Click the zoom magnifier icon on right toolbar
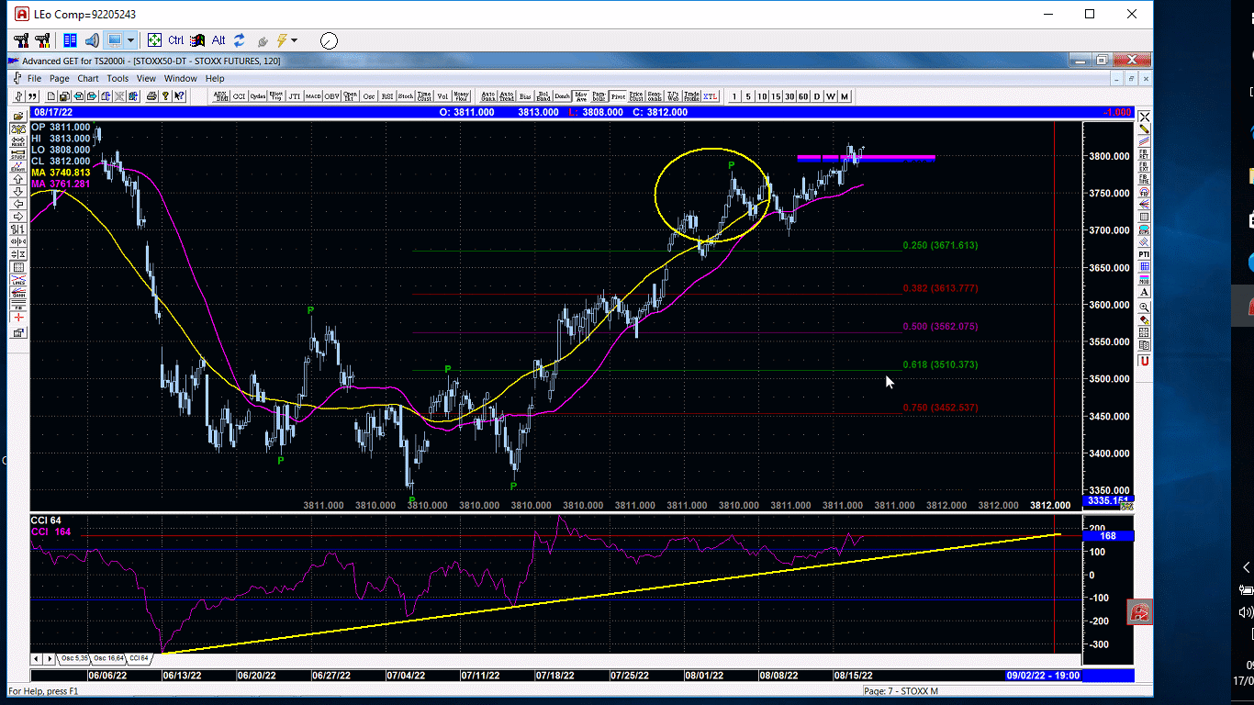The image size is (1254, 705). (x=1144, y=306)
